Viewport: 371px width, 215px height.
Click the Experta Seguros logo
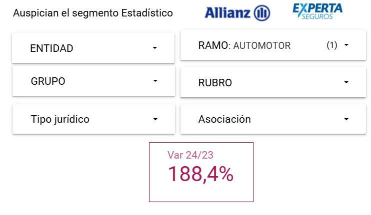pyautogui.click(x=317, y=11)
